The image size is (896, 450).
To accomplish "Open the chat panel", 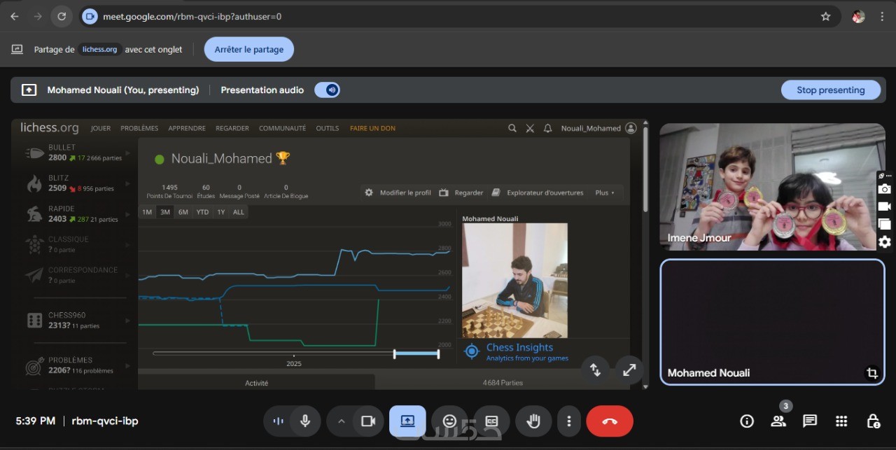I will 810,421.
